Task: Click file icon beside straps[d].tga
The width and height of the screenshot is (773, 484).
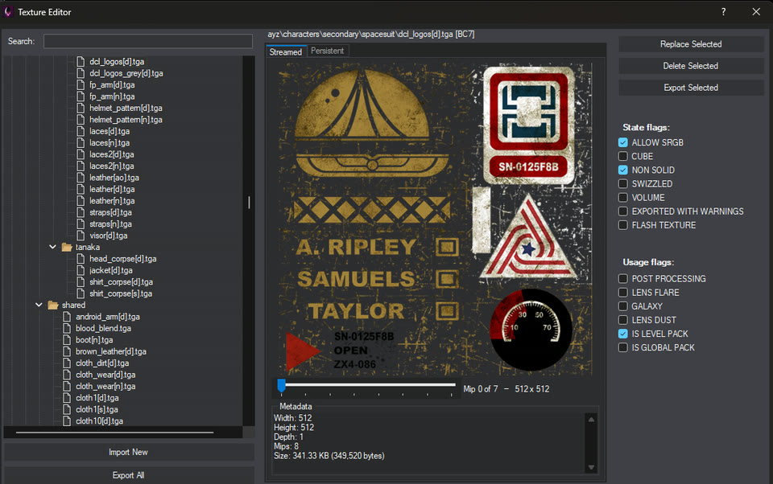Action: (81, 212)
